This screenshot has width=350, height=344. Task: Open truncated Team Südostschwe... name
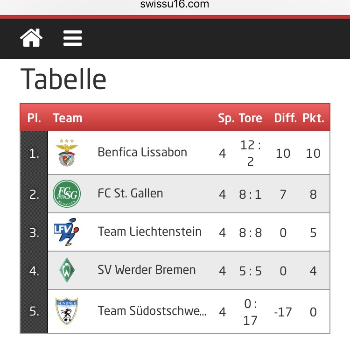tap(152, 311)
